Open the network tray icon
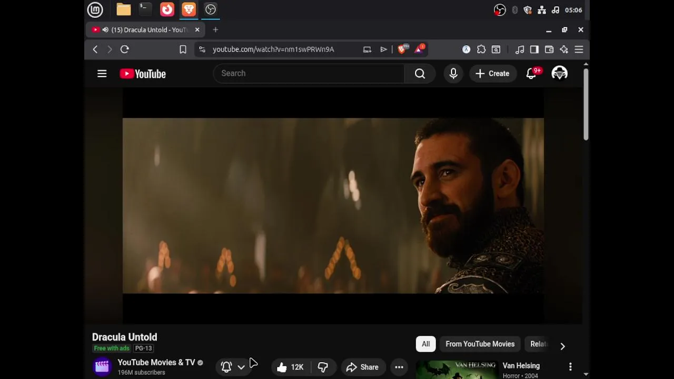Image resolution: width=674 pixels, height=379 pixels. tap(542, 10)
